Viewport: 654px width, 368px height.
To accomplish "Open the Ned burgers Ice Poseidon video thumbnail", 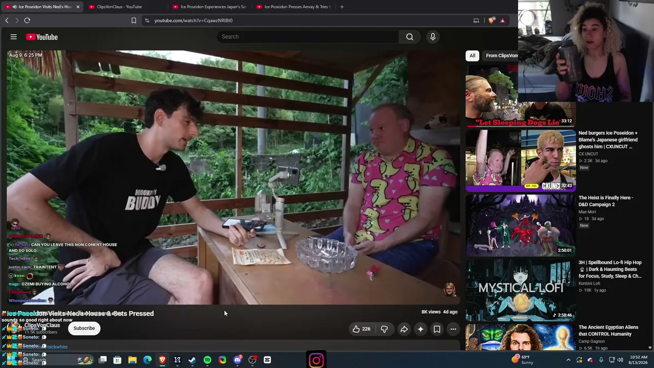I will click(x=521, y=160).
